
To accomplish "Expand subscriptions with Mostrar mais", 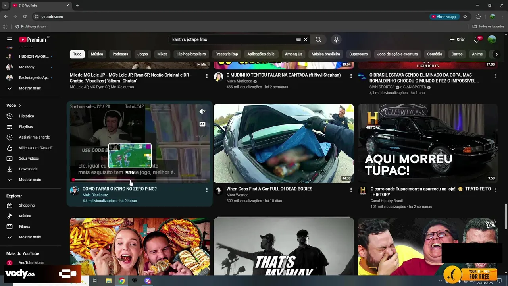I will [30, 88].
